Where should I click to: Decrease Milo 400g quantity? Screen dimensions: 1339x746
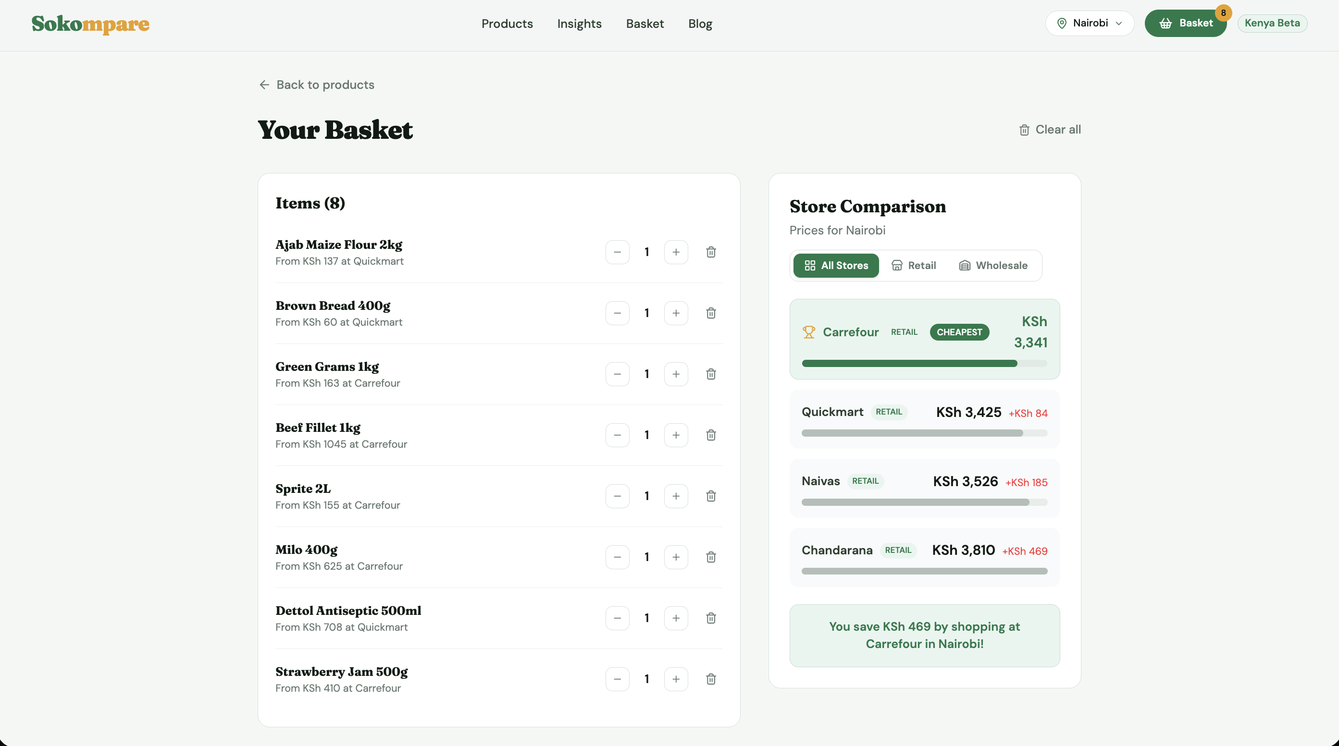618,557
